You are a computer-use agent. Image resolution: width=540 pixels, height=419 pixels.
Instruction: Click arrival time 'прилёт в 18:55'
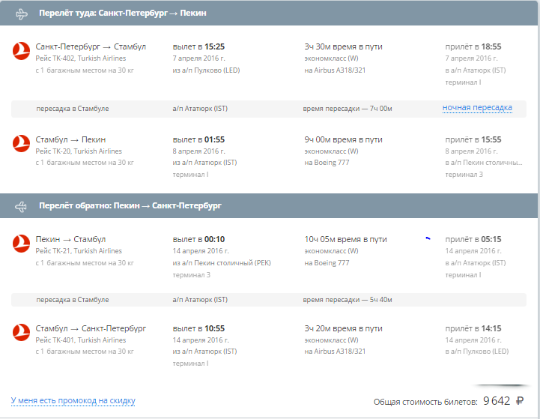(x=473, y=46)
